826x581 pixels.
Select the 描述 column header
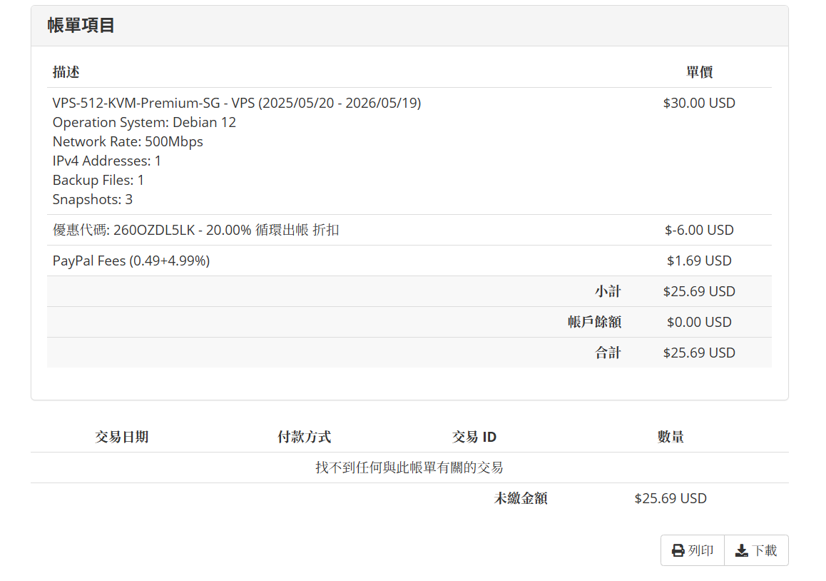pos(66,72)
